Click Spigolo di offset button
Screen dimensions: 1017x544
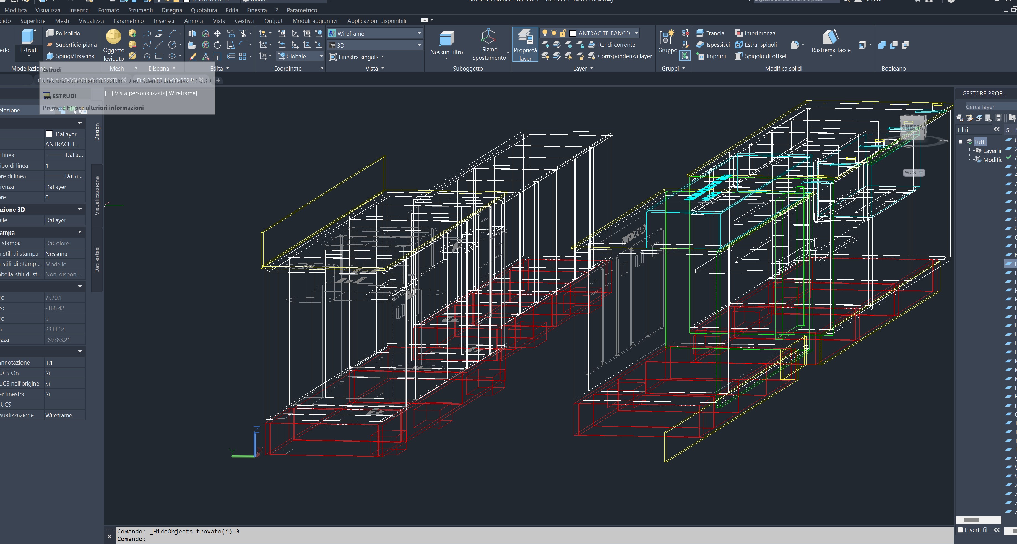(x=760, y=56)
